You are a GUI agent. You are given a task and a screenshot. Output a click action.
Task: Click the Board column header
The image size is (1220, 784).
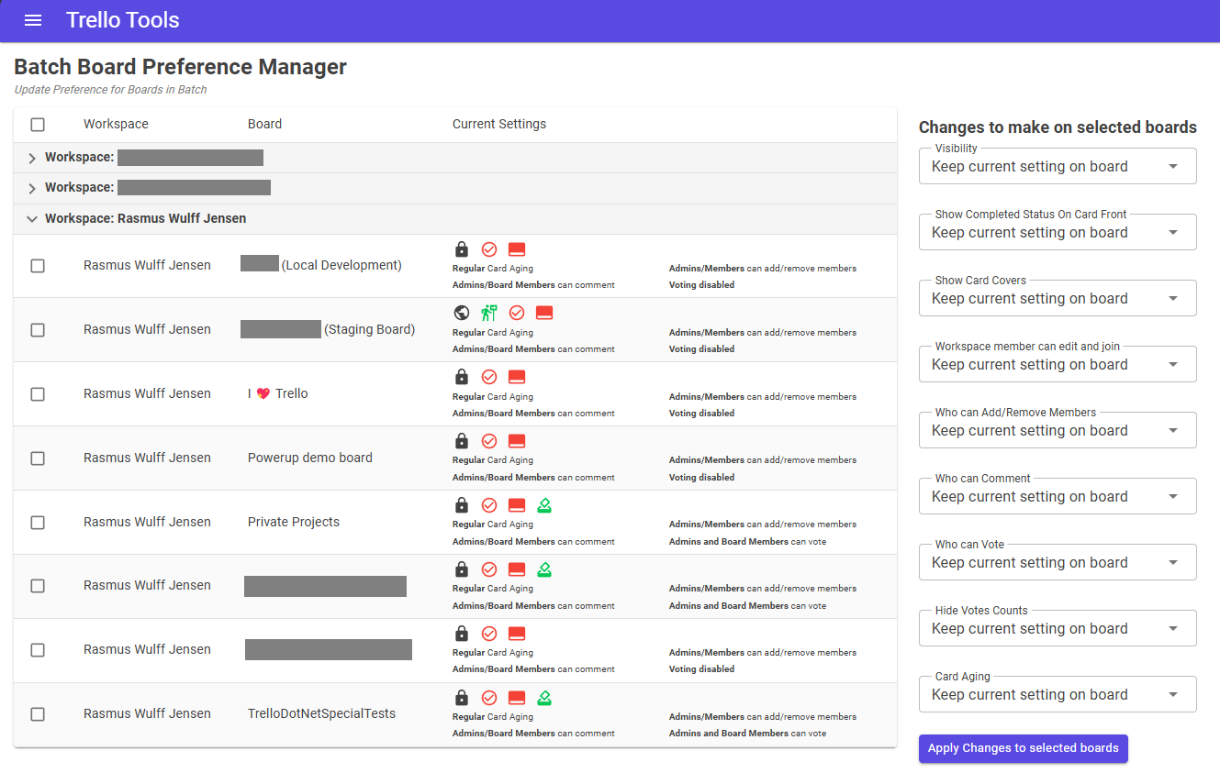click(264, 124)
